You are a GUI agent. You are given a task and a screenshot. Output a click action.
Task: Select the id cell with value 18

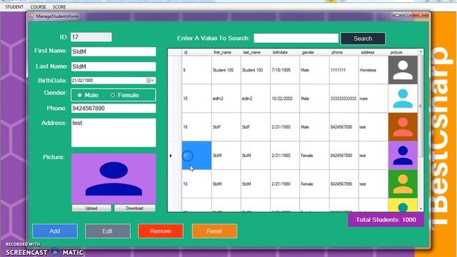197,184
